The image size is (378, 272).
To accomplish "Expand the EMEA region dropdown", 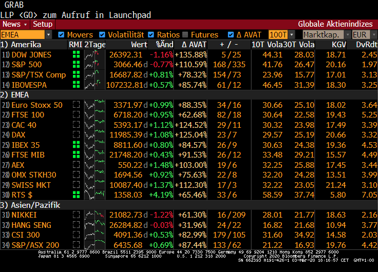I will (x=48, y=35).
